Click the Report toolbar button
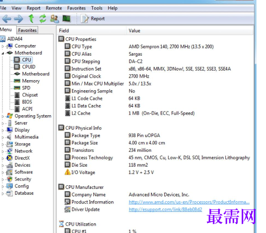Viewport: 266px width, 233px height. point(93,19)
